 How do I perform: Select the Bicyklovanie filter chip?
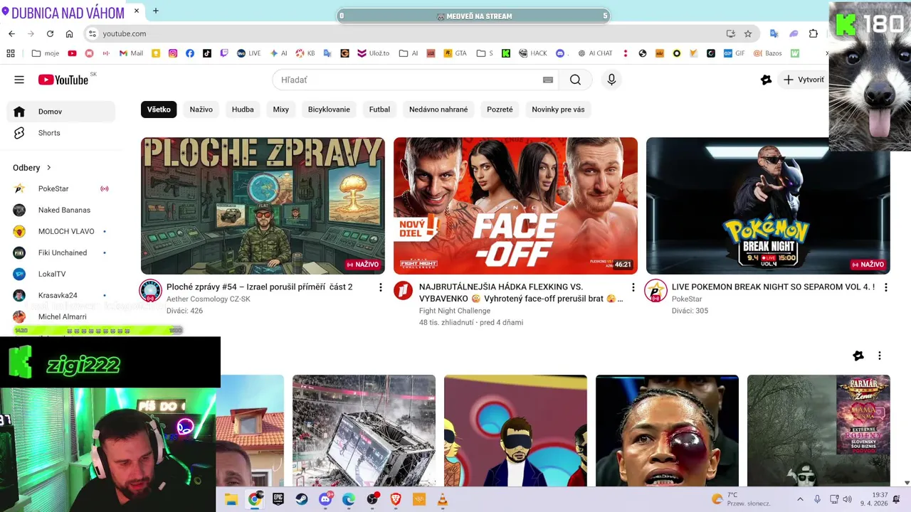329,110
